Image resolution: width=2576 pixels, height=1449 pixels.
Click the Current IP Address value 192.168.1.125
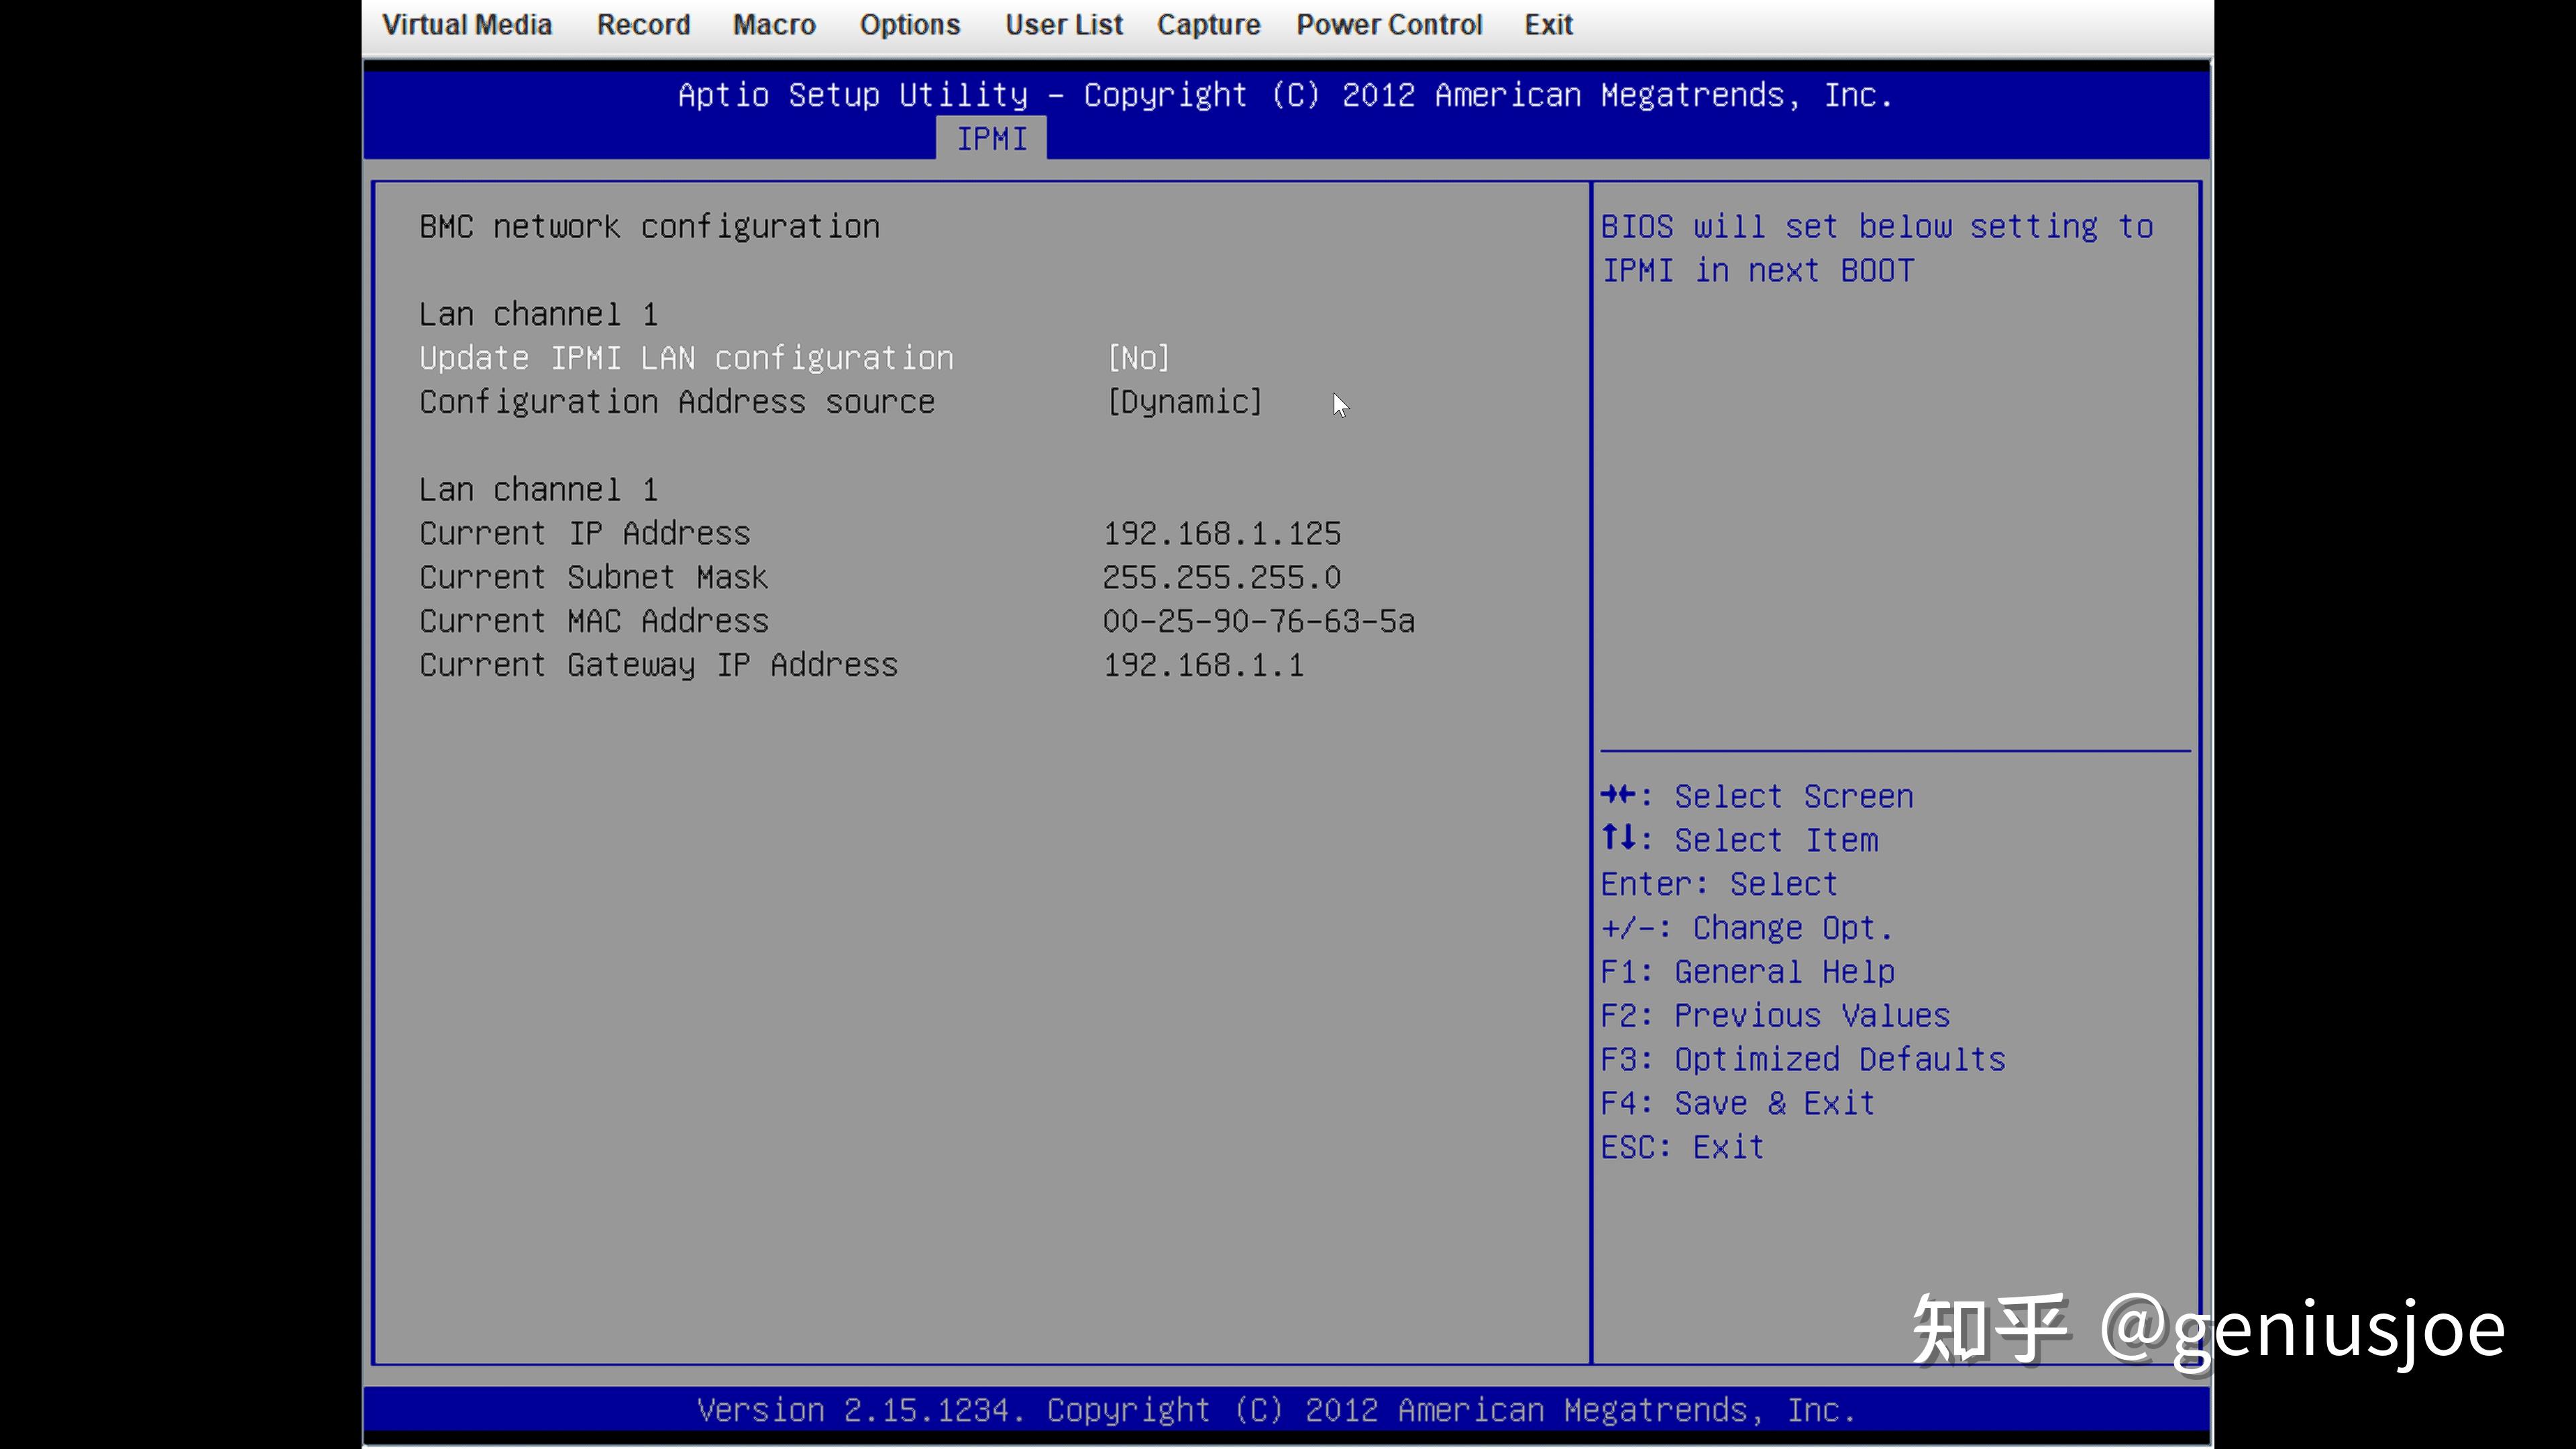[1222, 534]
